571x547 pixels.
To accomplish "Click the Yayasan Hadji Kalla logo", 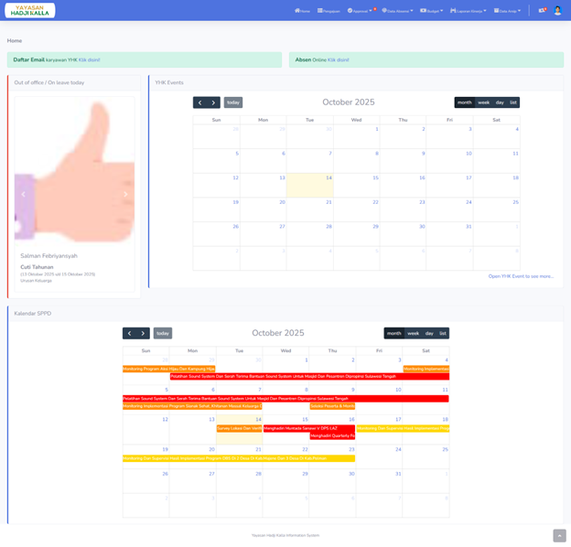I will point(29,10).
